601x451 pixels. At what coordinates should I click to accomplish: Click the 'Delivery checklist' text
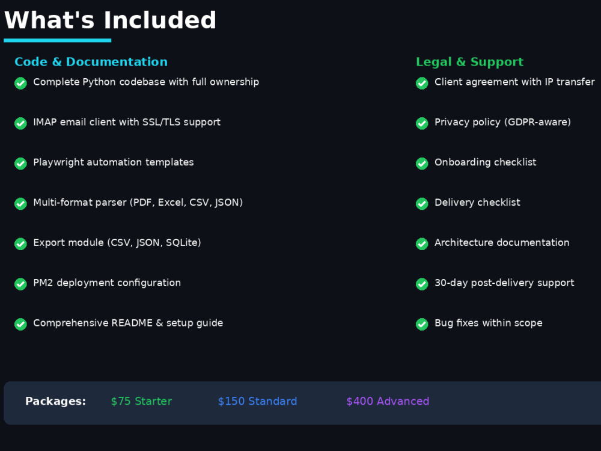click(x=478, y=203)
